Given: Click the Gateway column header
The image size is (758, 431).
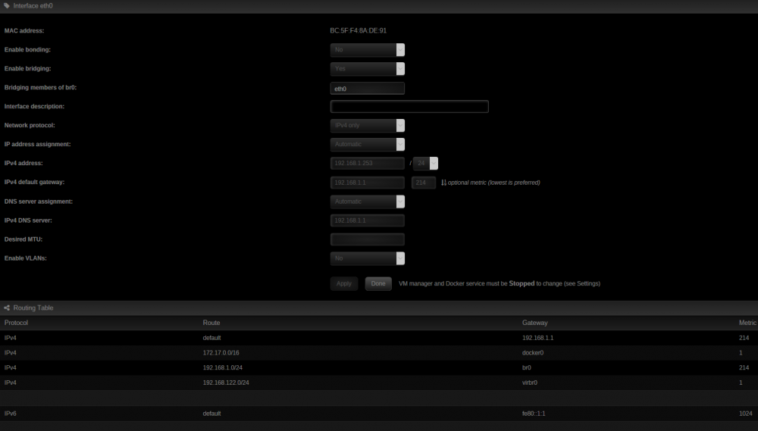Looking at the screenshot, I should (534, 323).
